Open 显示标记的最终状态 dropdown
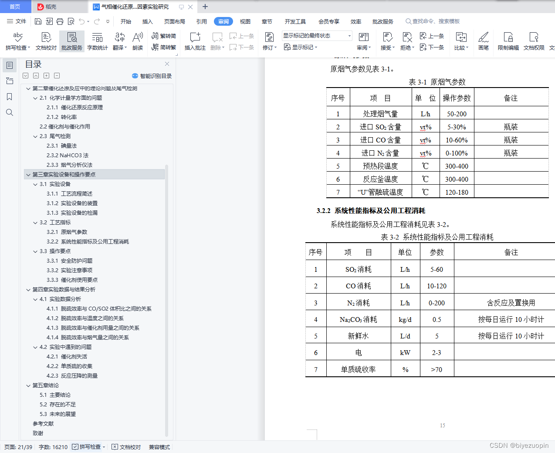 317,36
